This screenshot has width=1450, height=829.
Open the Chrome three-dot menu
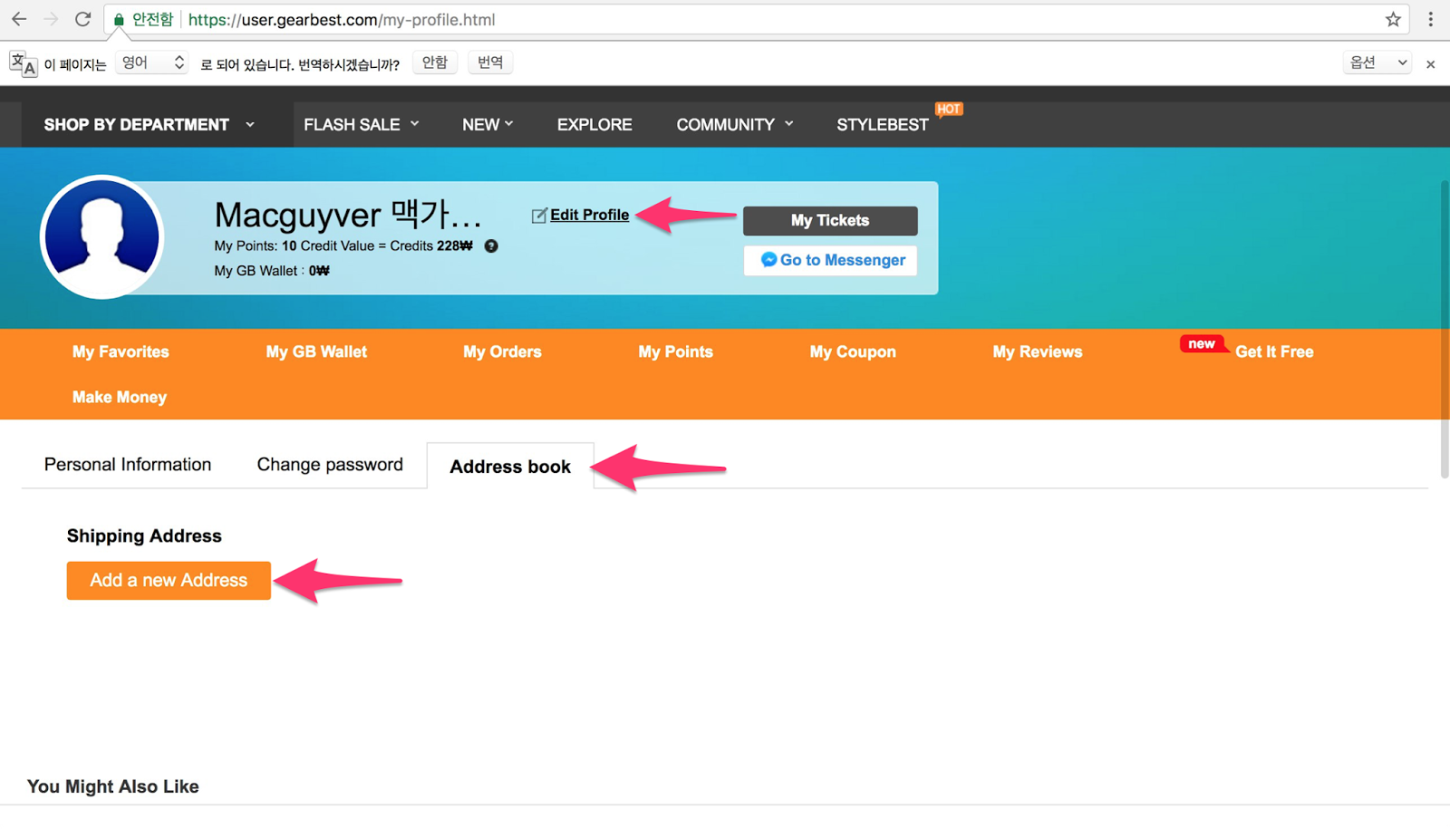[x=1431, y=19]
